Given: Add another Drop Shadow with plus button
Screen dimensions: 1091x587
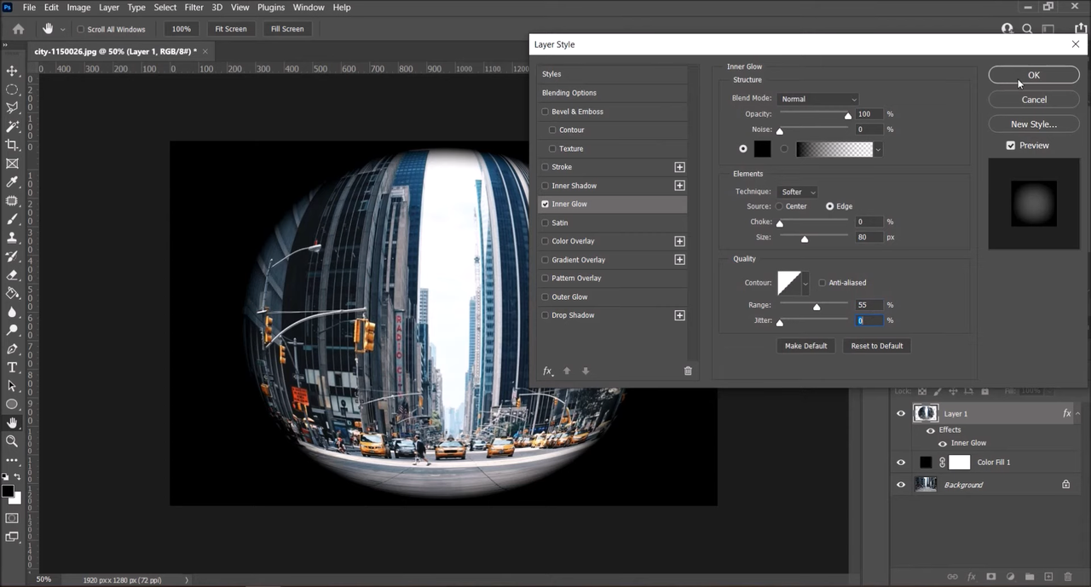Looking at the screenshot, I should (679, 315).
